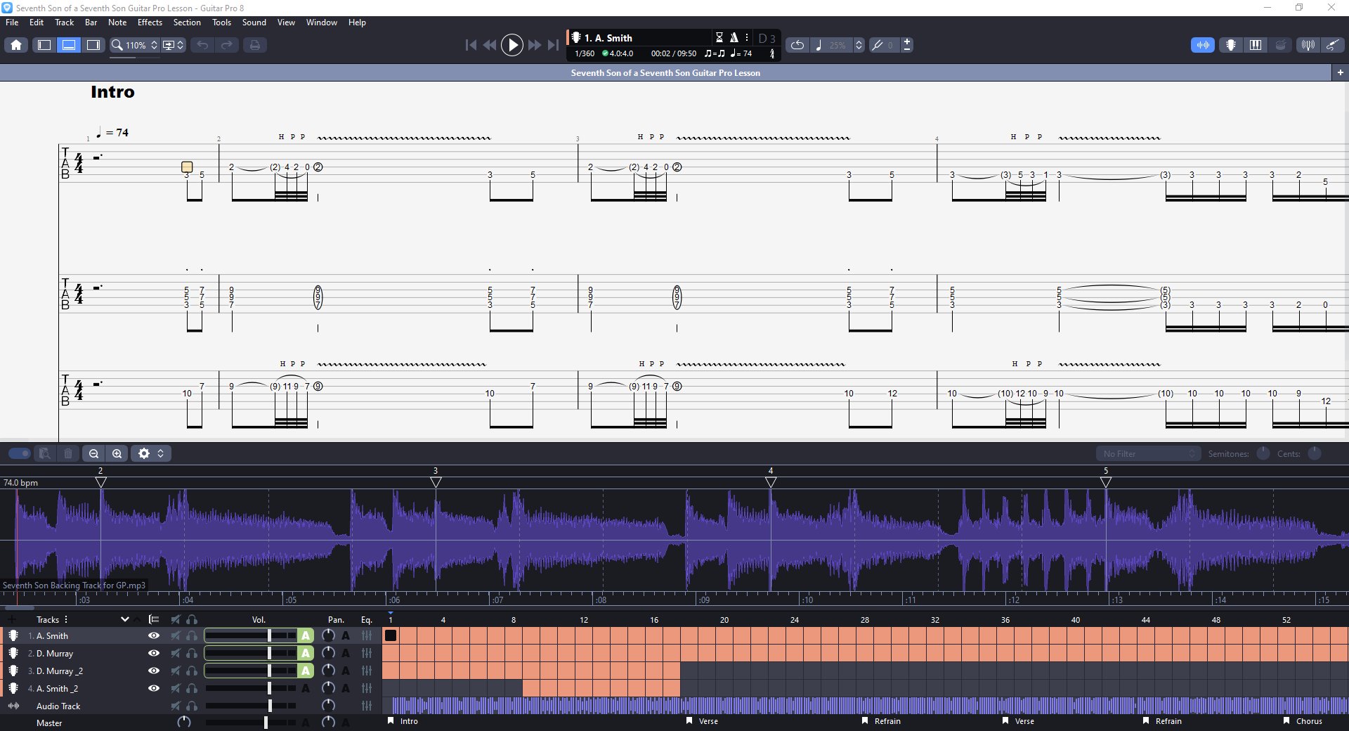The width and height of the screenshot is (1349, 731).
Task: Toggle the right inspector panel
Action: [93, 45]
